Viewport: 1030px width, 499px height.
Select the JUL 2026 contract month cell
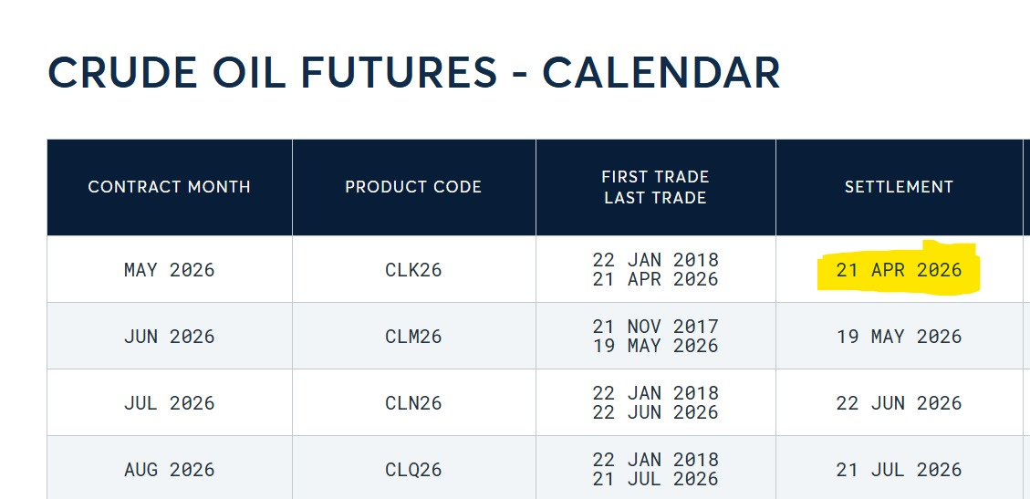[169, 403]
